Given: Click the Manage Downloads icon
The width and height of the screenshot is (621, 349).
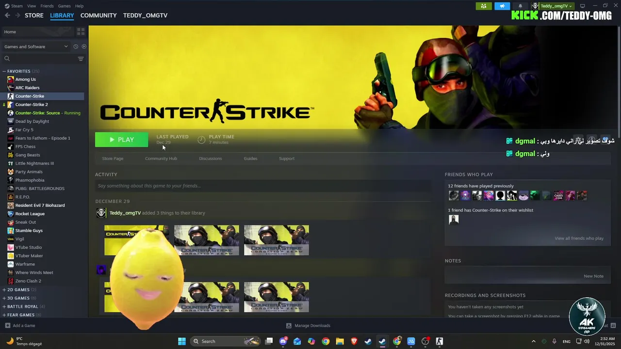Looking at the screenshot, I should (289, 326).
